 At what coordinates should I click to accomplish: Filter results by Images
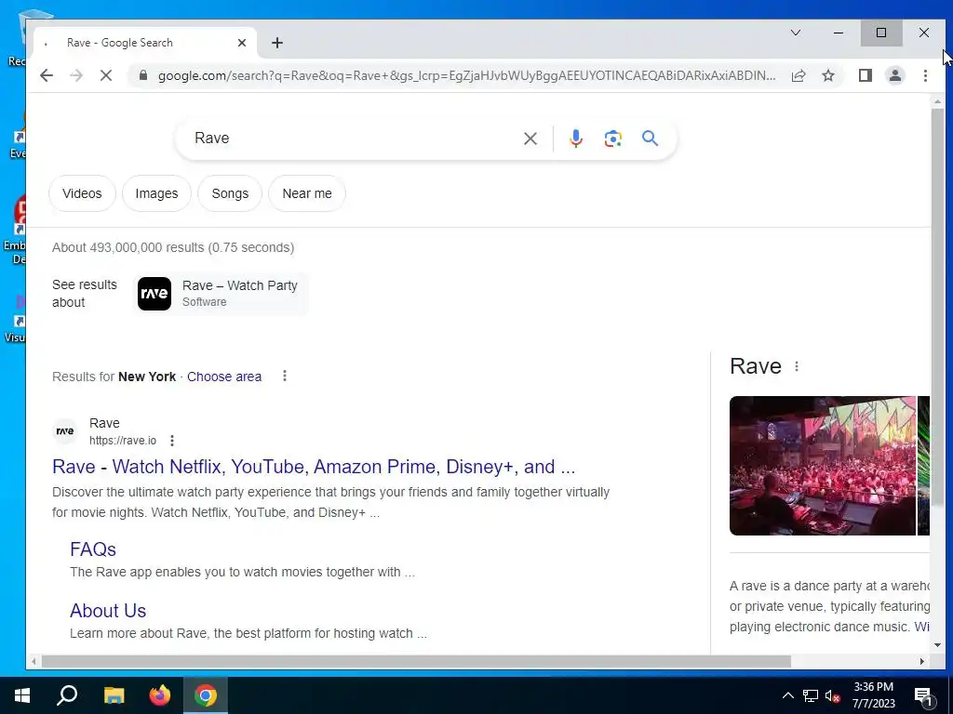click(x=156, y=193)
